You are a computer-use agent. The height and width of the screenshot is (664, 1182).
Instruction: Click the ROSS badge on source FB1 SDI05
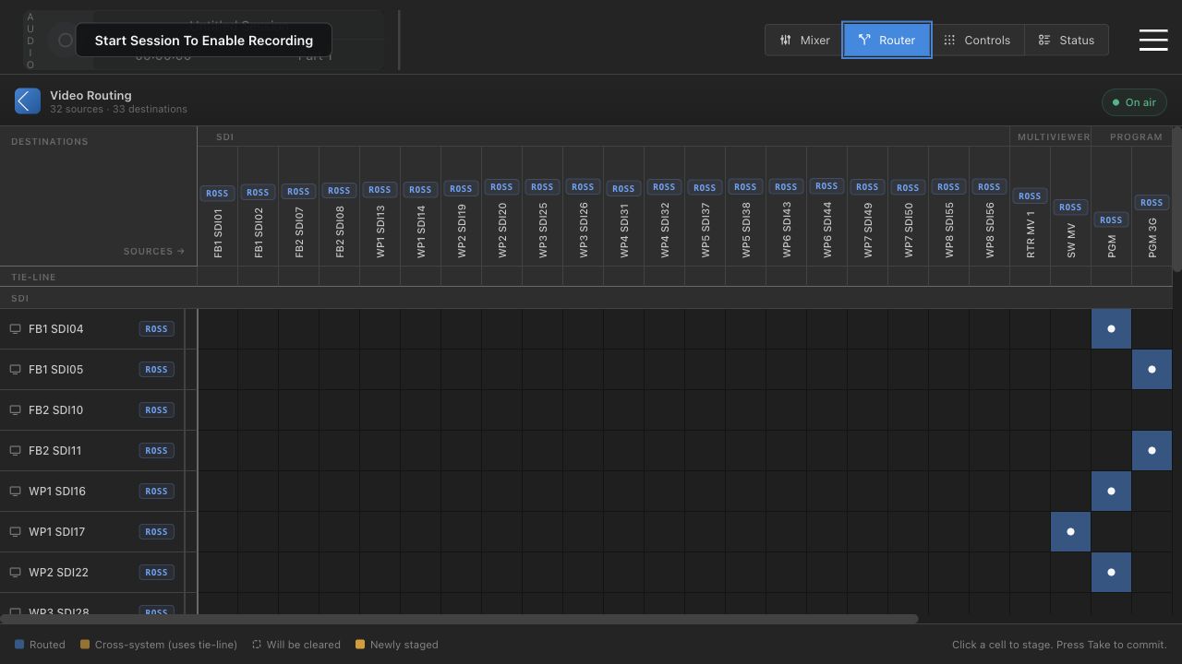[156, 370]
